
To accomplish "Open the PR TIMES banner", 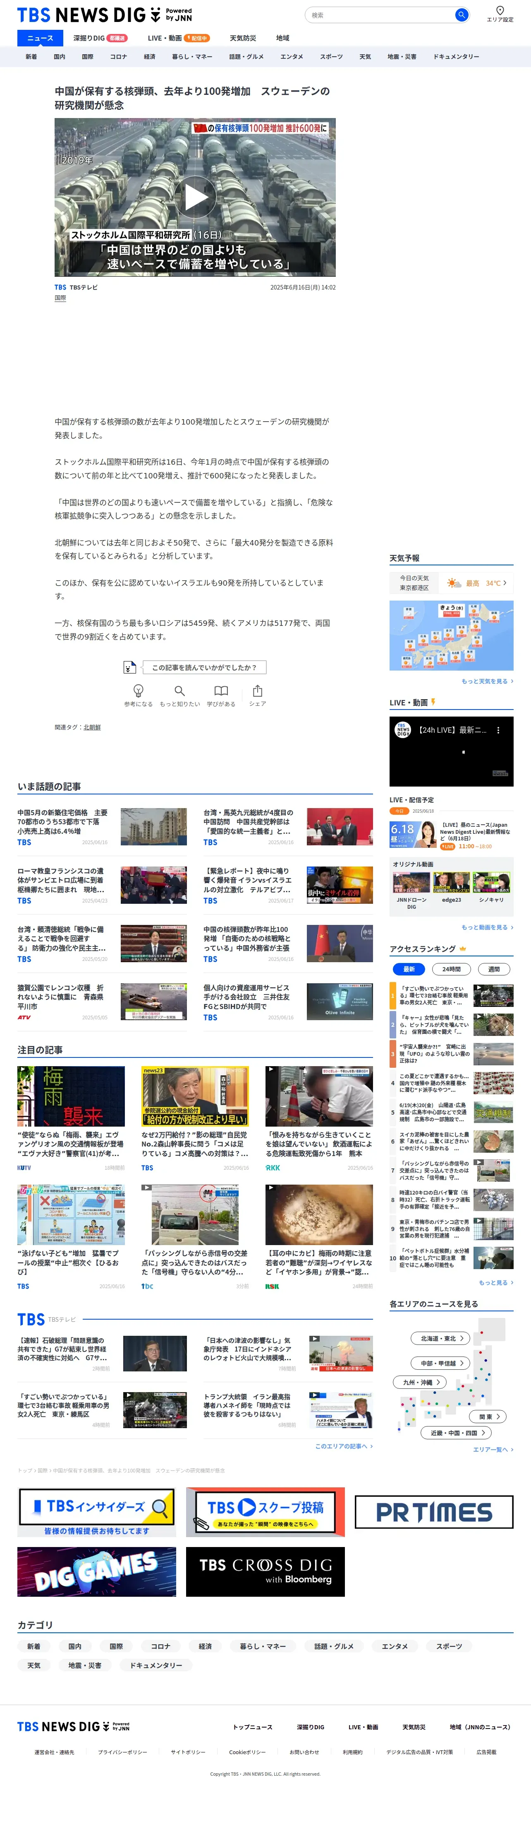I will 434,1511.
